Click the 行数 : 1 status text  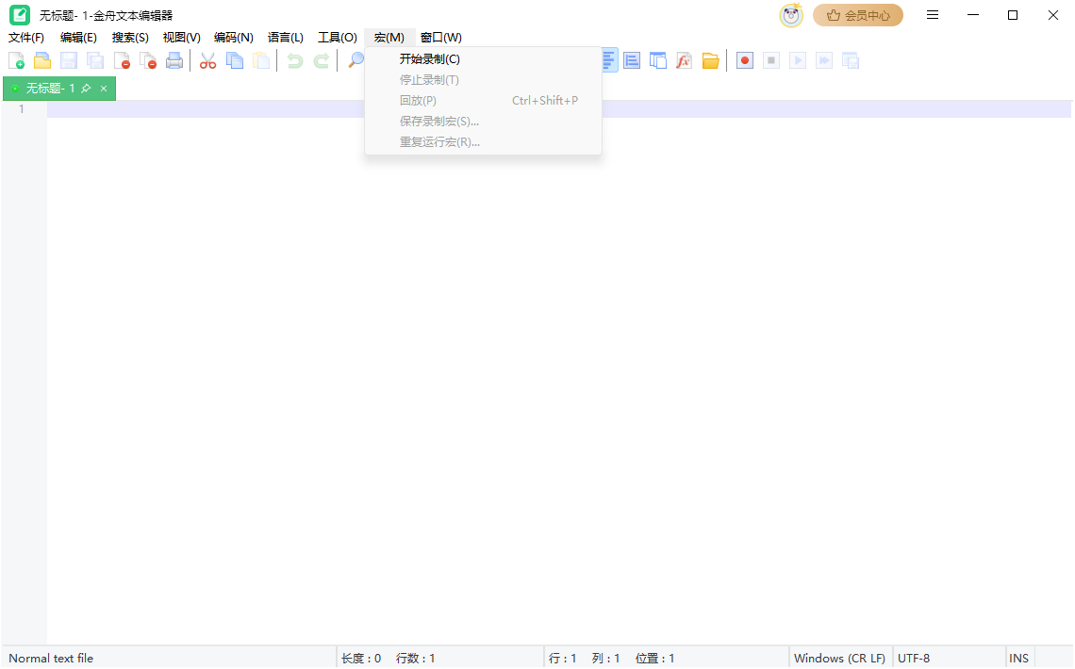click(x=415, y=658)
